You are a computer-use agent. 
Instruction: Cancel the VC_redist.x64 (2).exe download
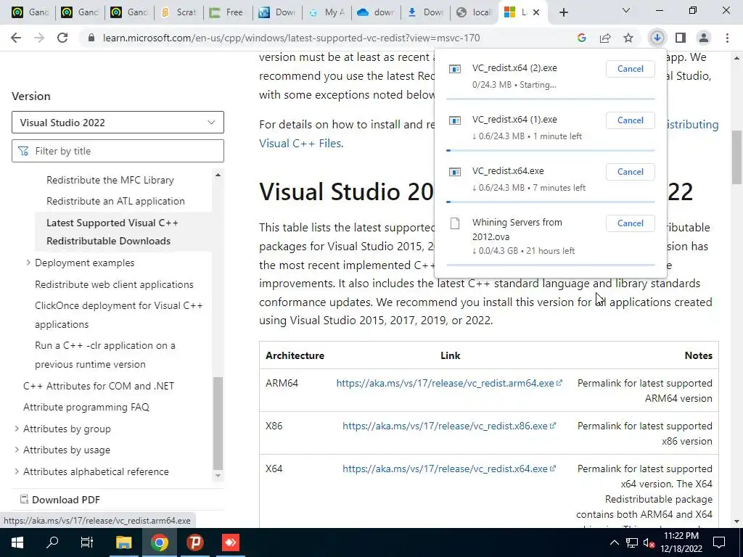pos(631,69)
